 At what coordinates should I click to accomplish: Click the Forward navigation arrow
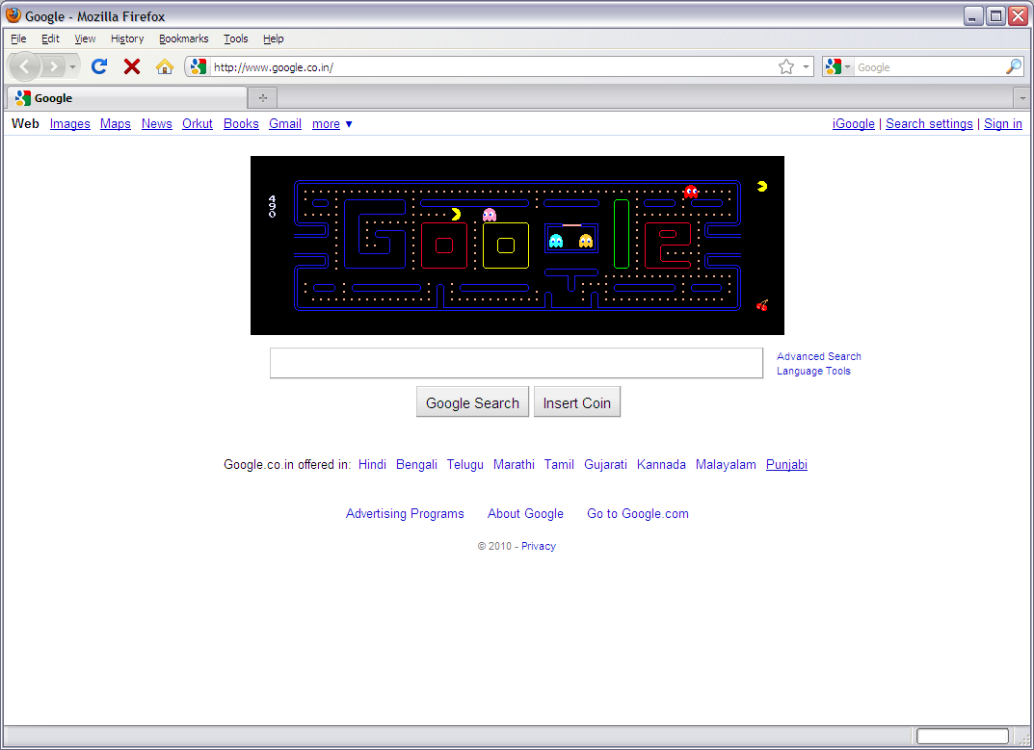[53, 66]
